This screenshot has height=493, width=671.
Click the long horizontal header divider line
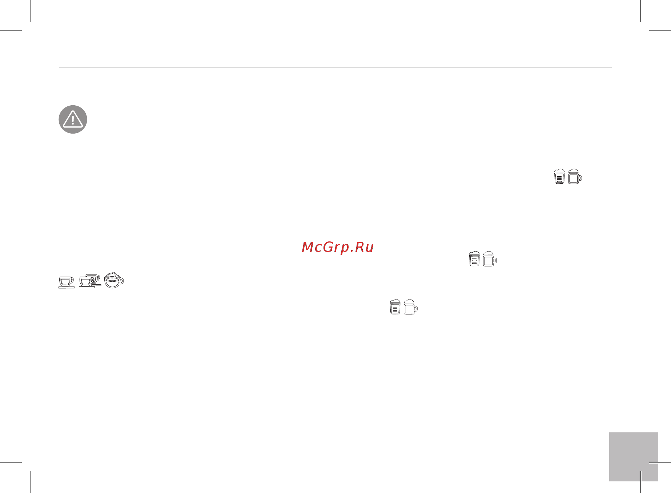(x=335, y=68)
